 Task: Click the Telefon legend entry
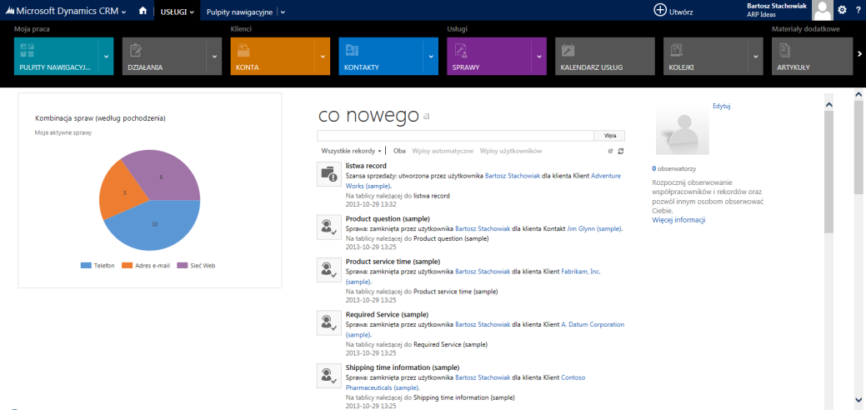pos(98,266)
